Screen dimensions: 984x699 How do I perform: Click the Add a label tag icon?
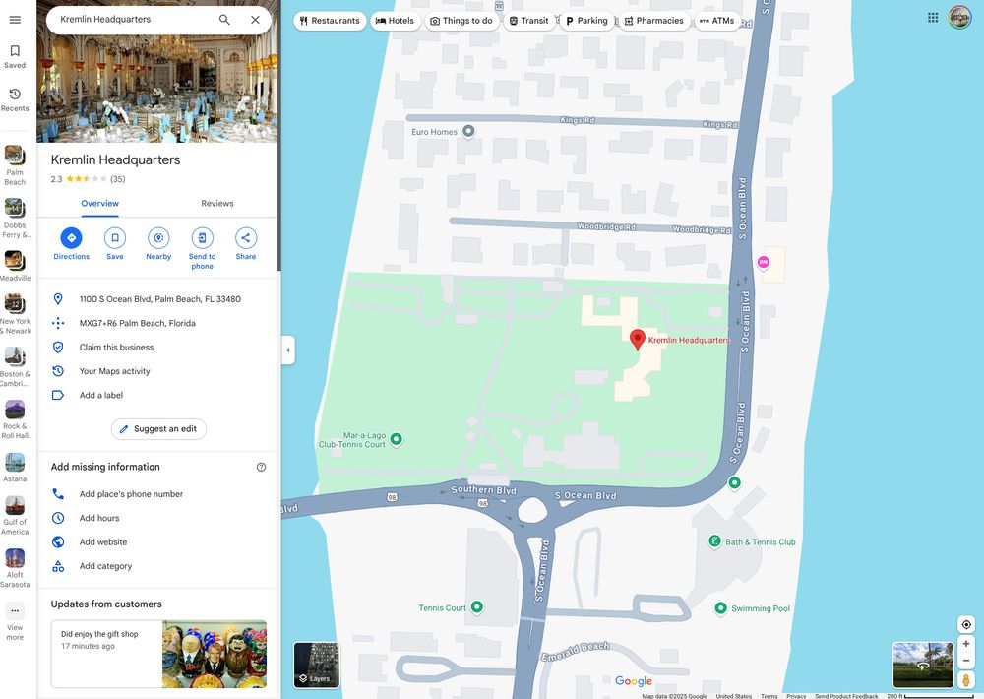pyautogui.click(x=58, y=395)
